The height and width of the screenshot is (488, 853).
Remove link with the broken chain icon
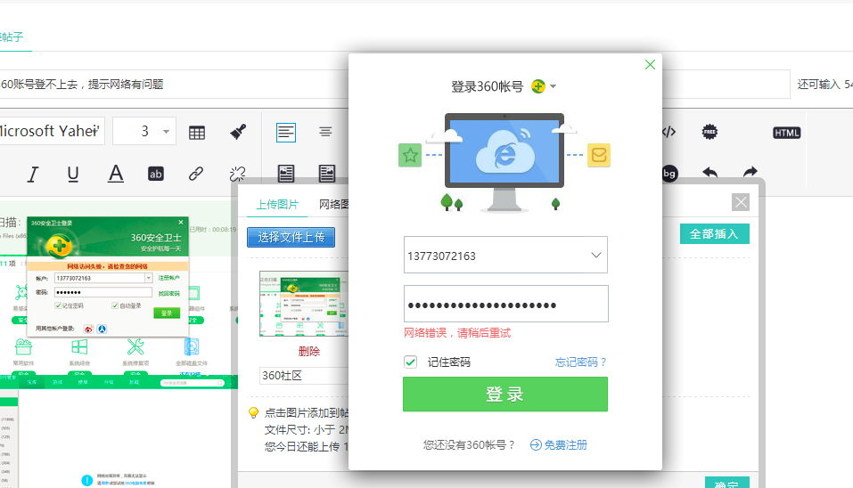(x=237, y=174)
